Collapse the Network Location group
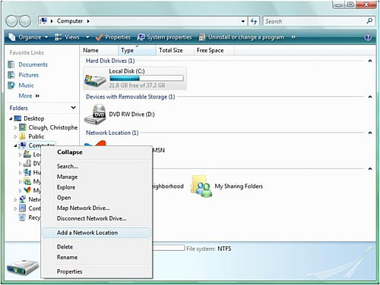 click(370, 133)
